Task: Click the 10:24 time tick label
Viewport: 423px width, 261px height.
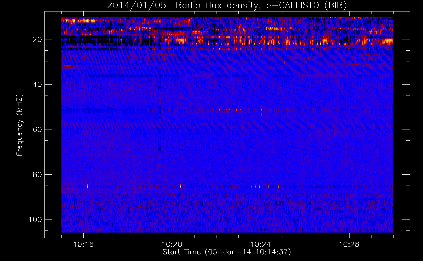Action: point(261,244)
